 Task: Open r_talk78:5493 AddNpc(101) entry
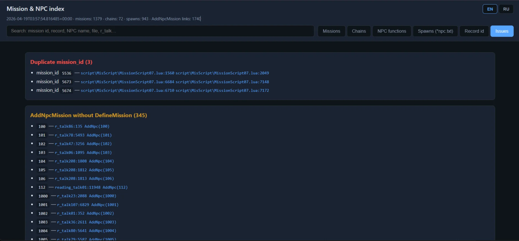(x=83, y=135)
